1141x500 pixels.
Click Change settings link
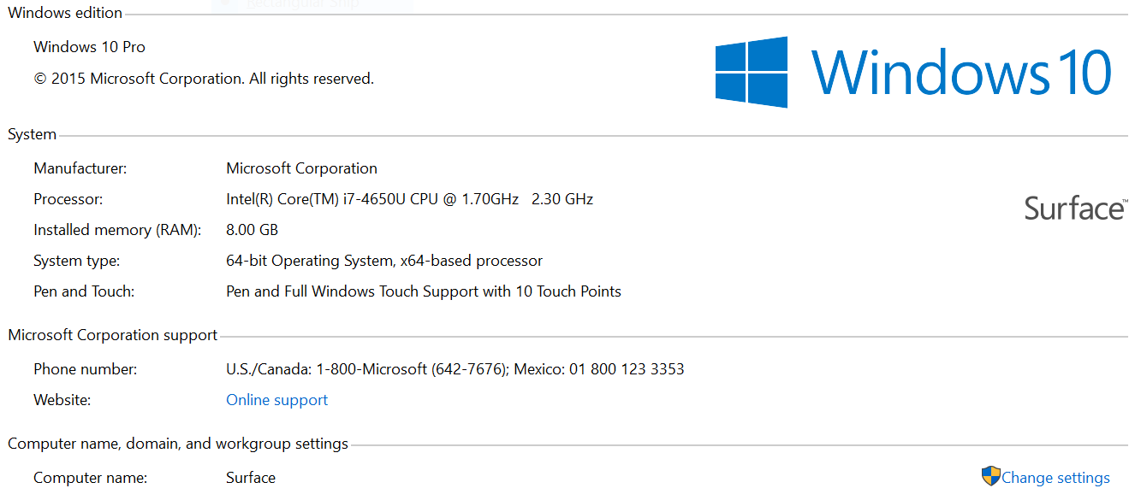(1055, 478)
